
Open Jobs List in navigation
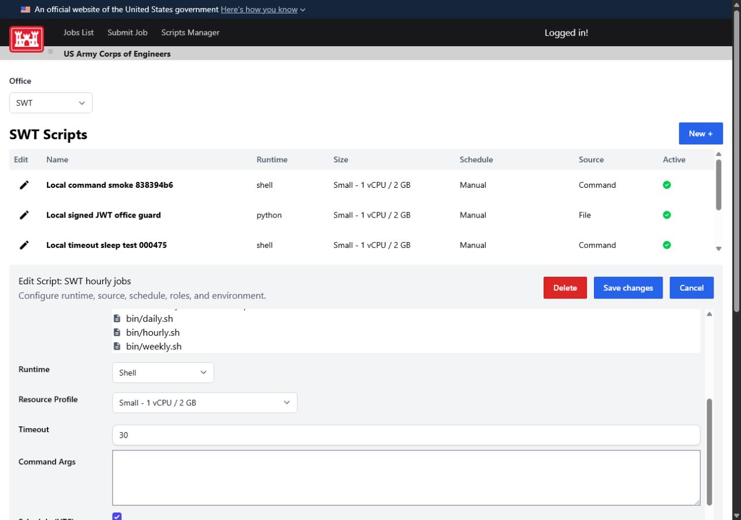point(78,33)
